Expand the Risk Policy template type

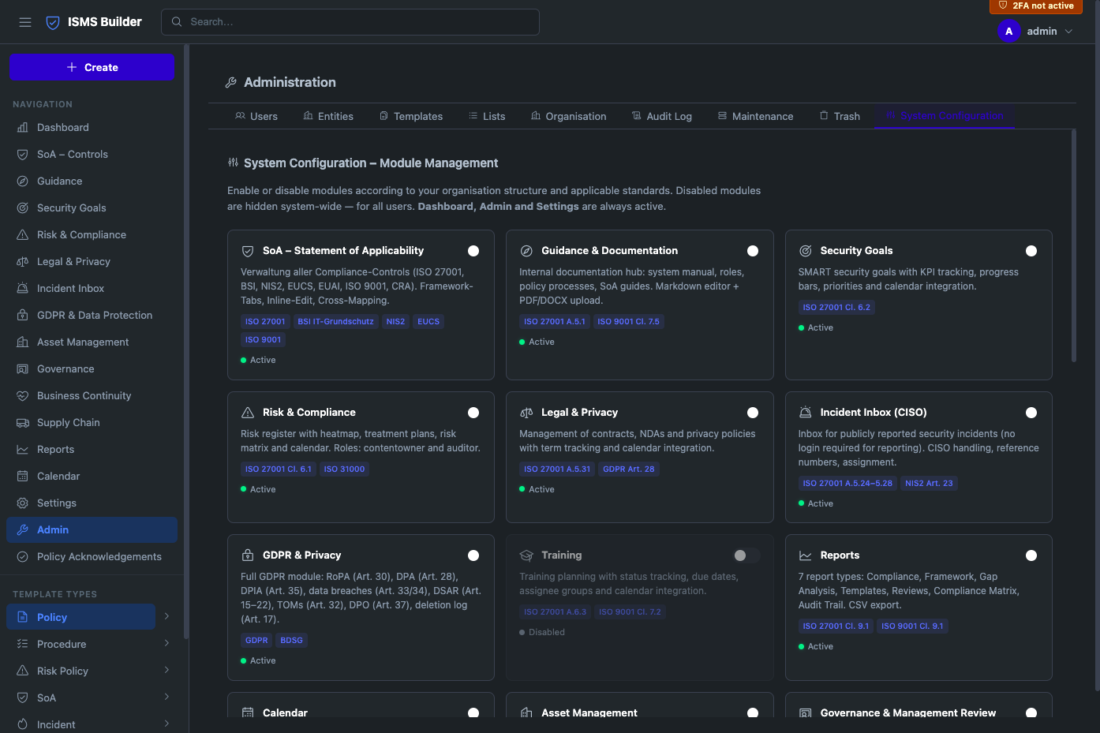[166, 670]
